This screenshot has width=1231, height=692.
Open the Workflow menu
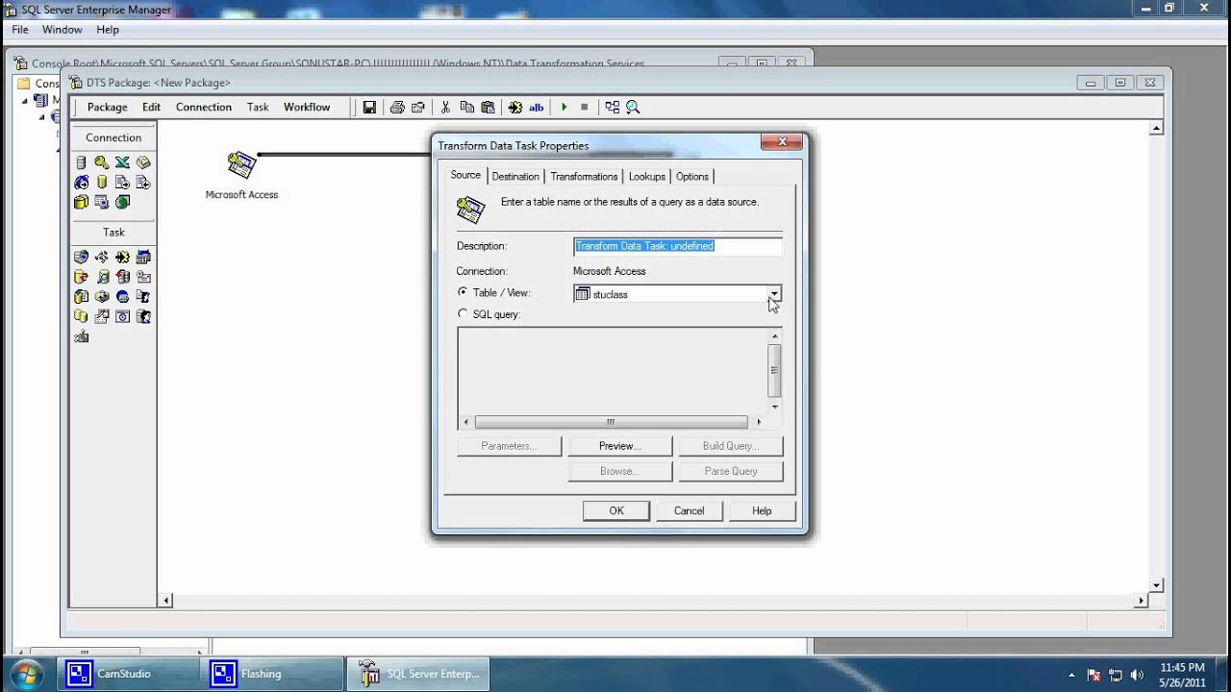point(307,107)
